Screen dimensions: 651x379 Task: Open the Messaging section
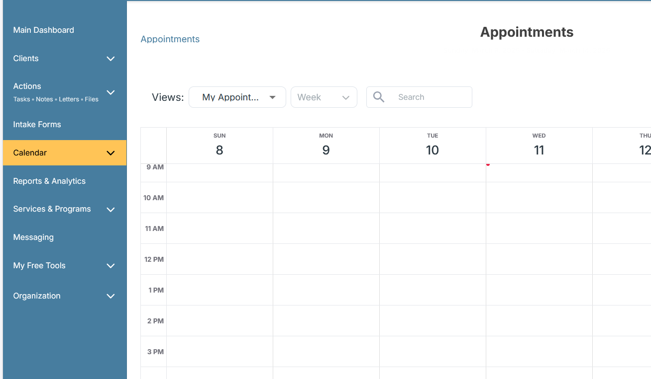pyautogui.click(x=33, y=237)
